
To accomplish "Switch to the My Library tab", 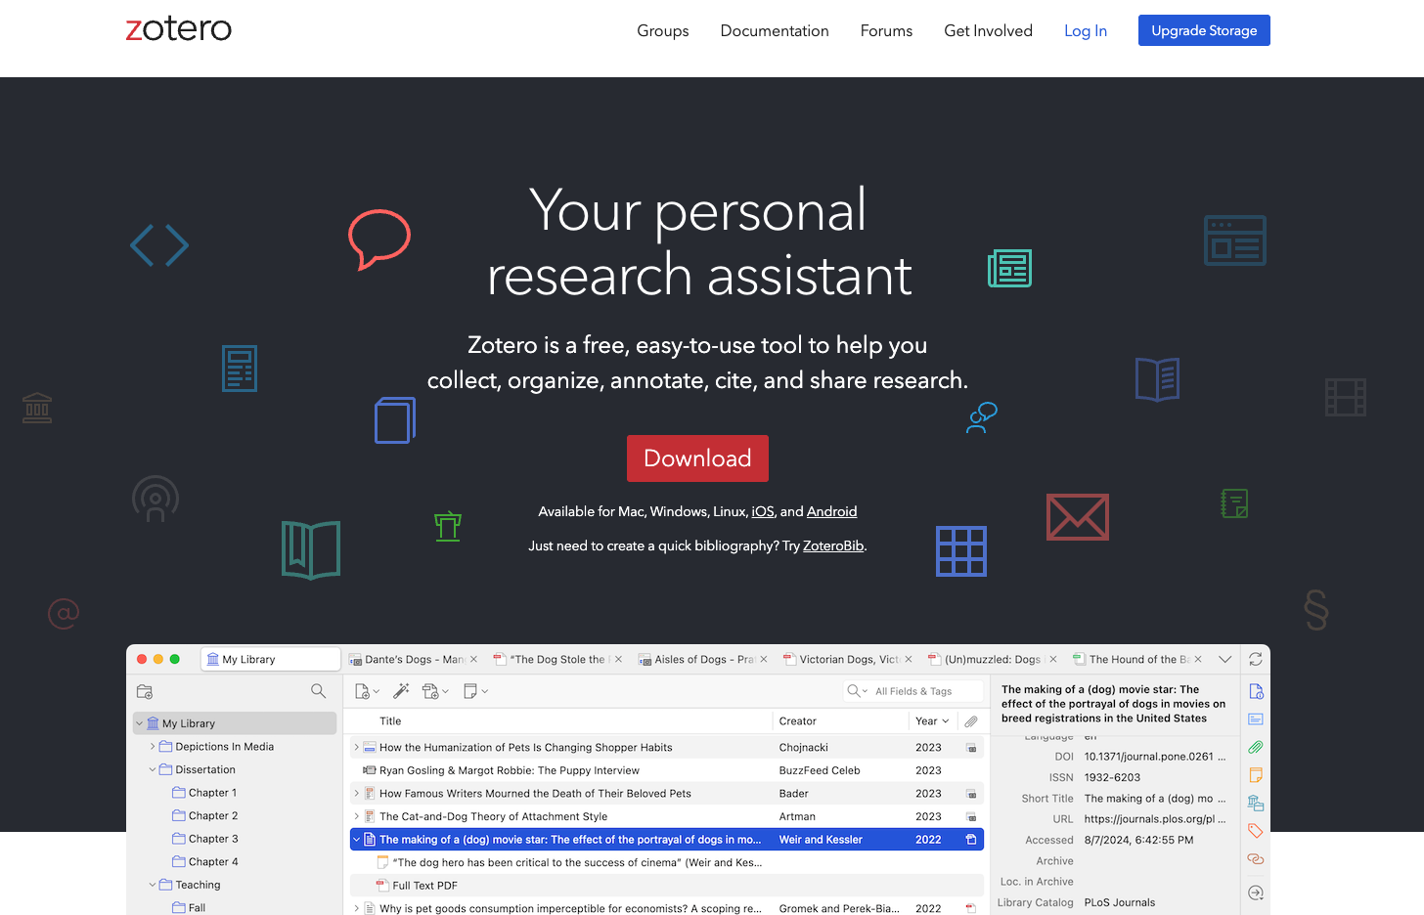I will pos(270,660).
